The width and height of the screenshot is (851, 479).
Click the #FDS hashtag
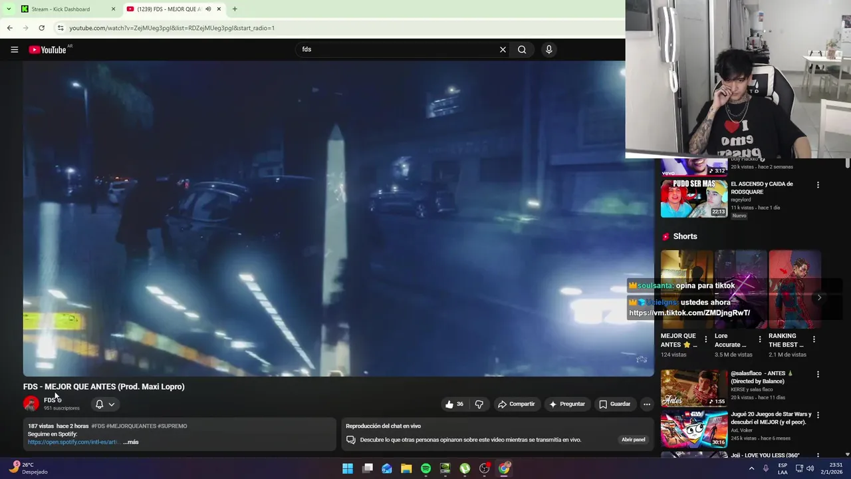click(98, 426)
